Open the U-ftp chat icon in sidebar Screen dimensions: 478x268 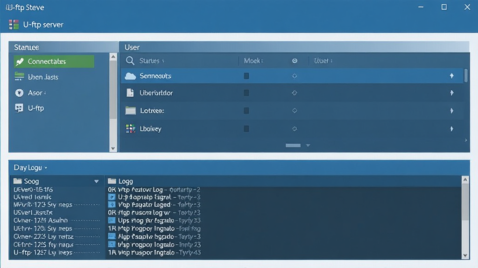point(19,108)
